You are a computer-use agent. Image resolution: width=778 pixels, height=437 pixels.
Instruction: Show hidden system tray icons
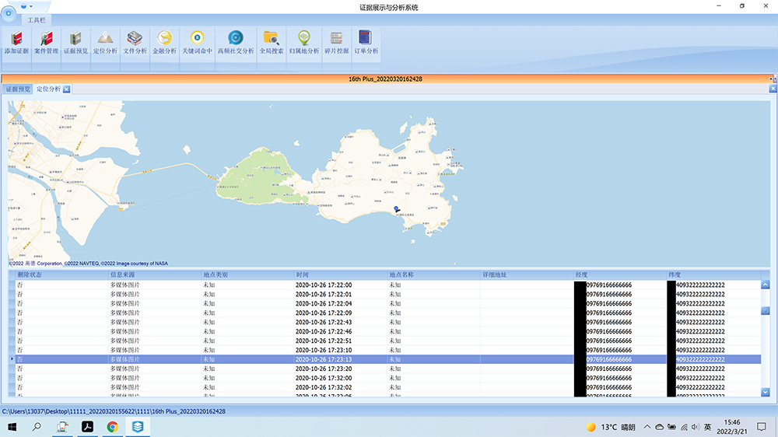647,427
